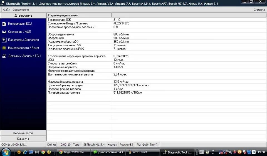Click the VK (B) tray icon
This screenshot has width=267, height=156.
(x=254, y=152)
